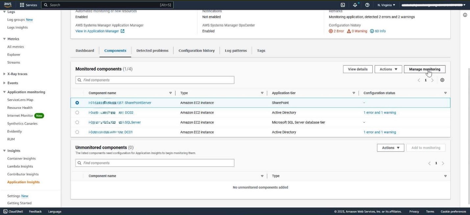Click search magnifier in unmonitored Find components
The image size is (470, 215).
click(x=80, y=163)
